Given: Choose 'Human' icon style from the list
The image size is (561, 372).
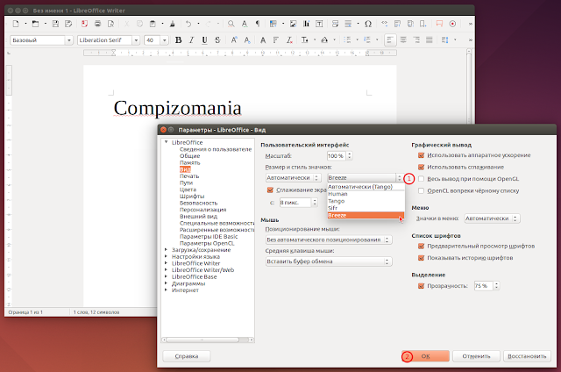Looking at the screenshot, I should (366, 194).
